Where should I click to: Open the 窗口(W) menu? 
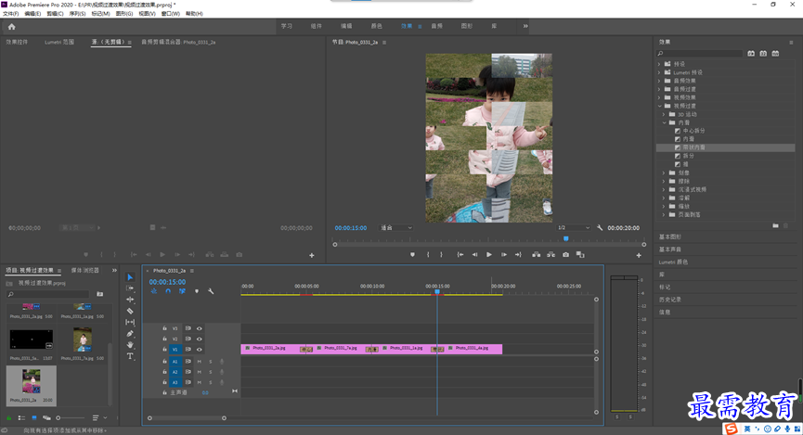tap(171, 14)
